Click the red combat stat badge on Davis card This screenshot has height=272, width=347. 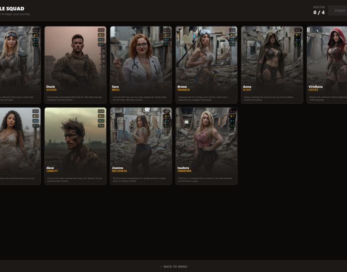click(x=101, y=30)
